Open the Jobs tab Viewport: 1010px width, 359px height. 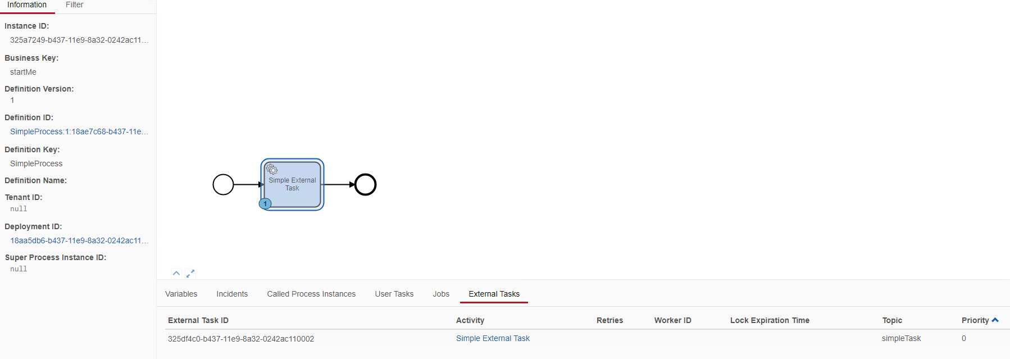(x=440, y=294)
